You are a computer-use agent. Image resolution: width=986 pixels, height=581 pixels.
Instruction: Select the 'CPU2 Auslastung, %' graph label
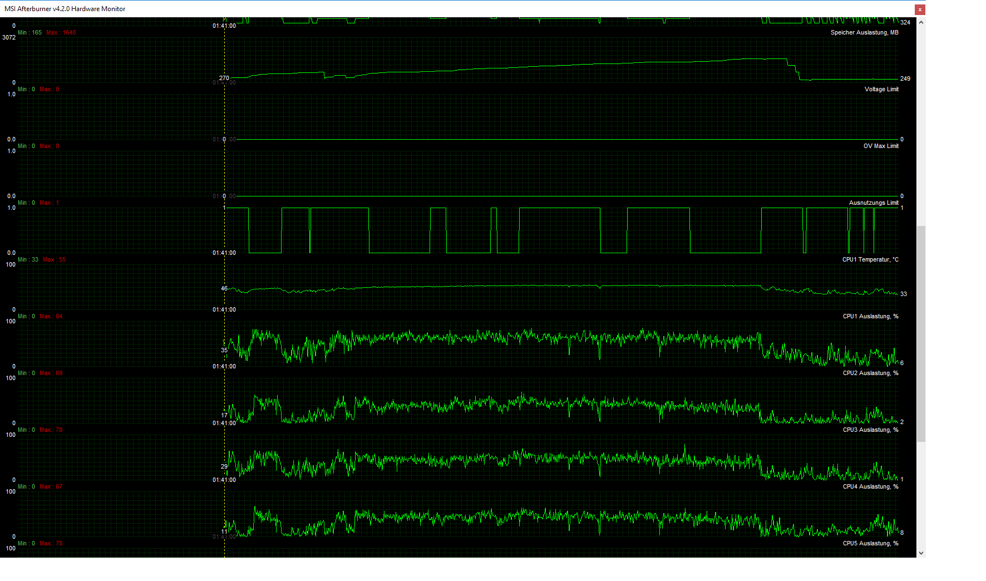pos(870,373)
